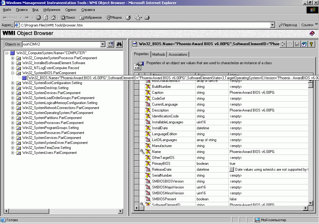Click the property icon next to ReleaseDate
This screenshot has height=224, width=319.
(x=148, y=169)
